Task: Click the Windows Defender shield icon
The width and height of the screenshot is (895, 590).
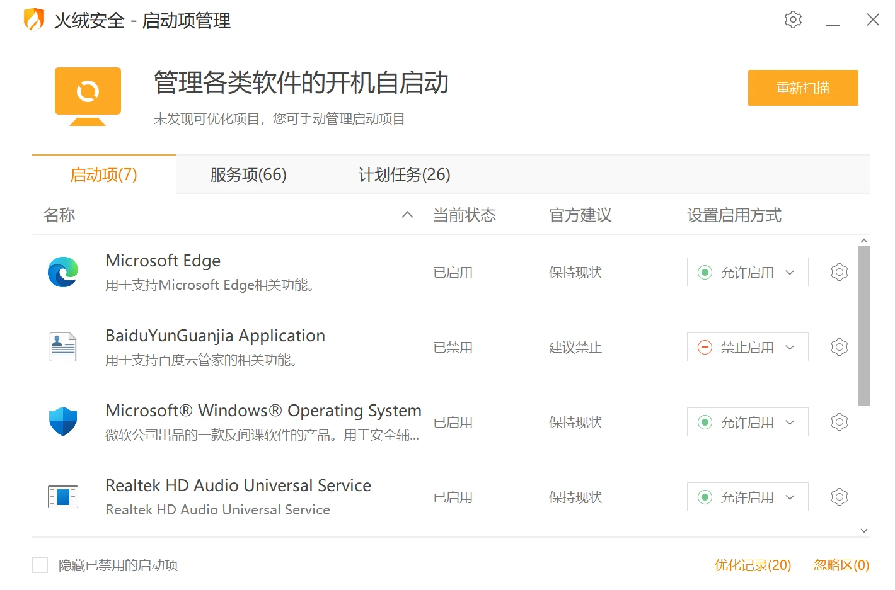Action: coord(63,422)
